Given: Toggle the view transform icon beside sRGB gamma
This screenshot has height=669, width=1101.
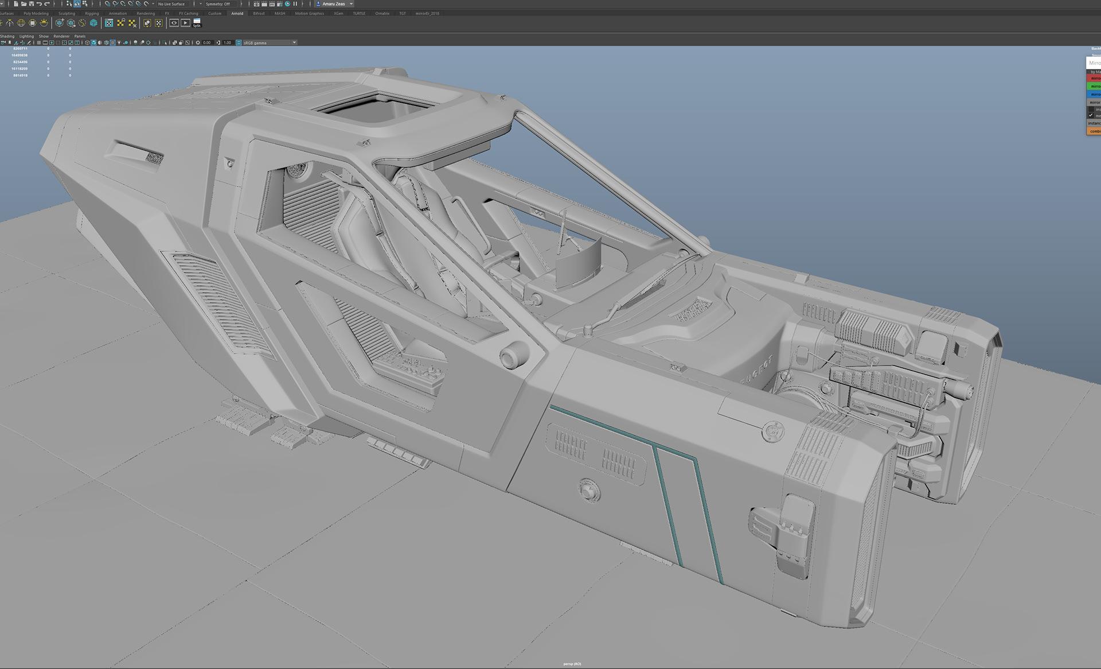Looking at the screenshot, I should [239, 42].
